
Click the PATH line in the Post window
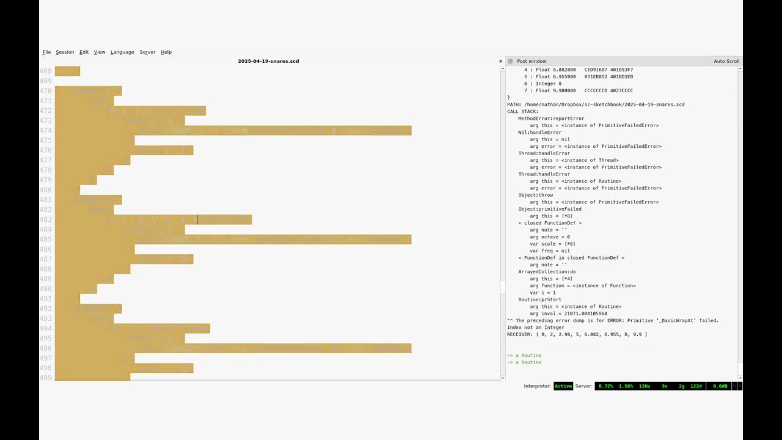point(596,105)
